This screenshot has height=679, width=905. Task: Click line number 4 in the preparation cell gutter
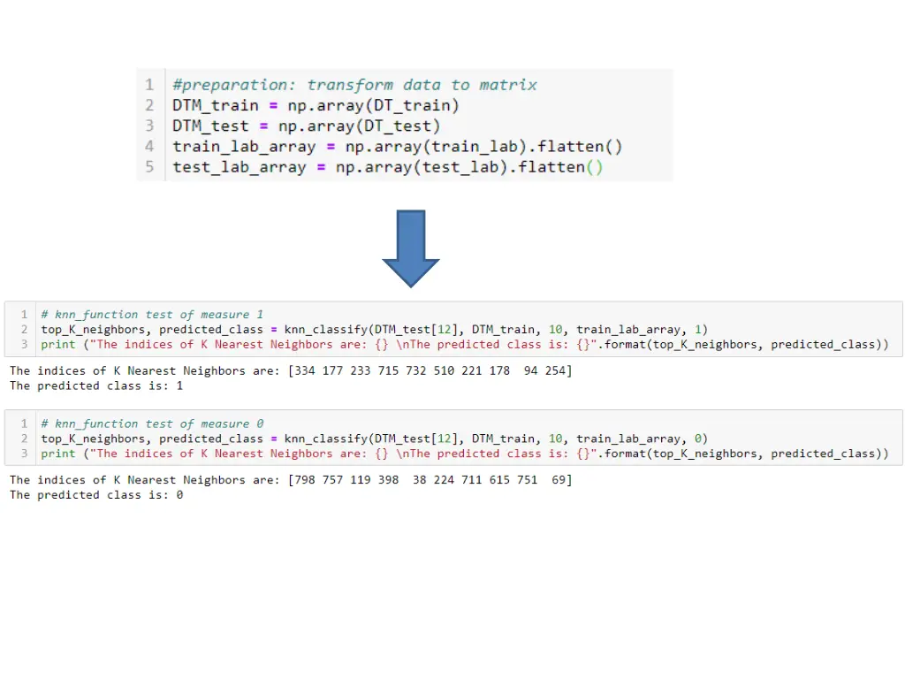(149, 147)
